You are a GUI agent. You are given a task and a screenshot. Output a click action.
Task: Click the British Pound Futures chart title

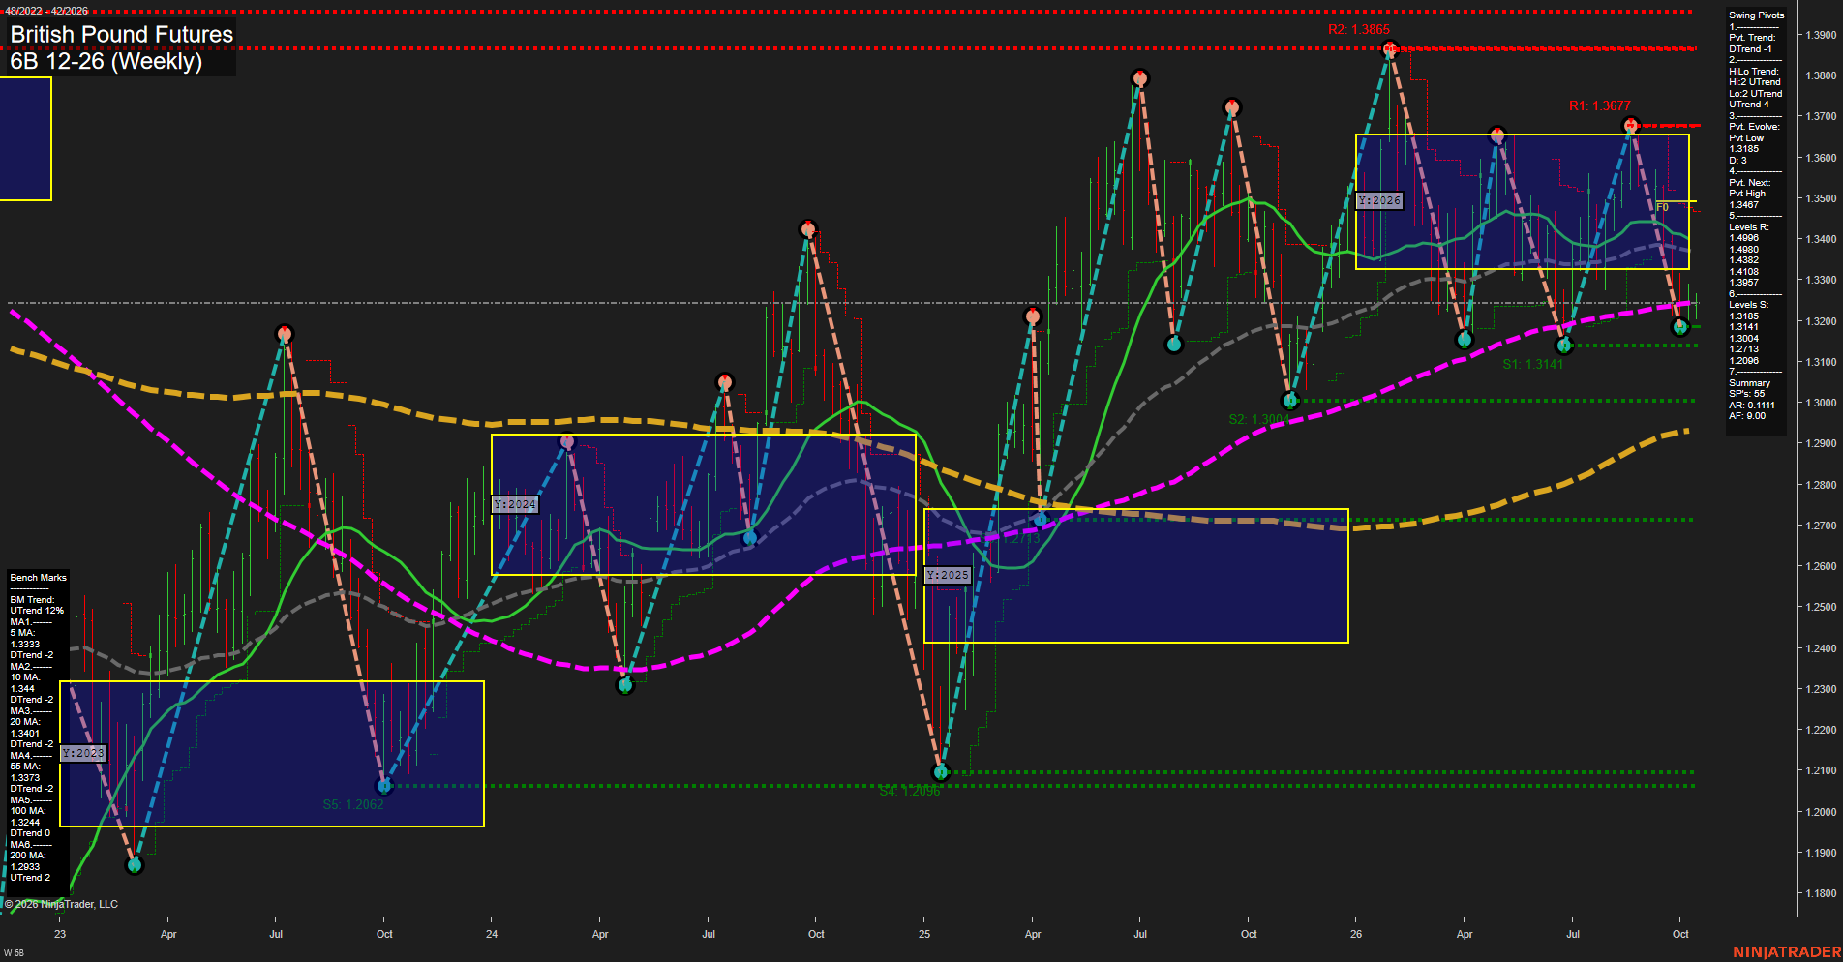[122, 34]
